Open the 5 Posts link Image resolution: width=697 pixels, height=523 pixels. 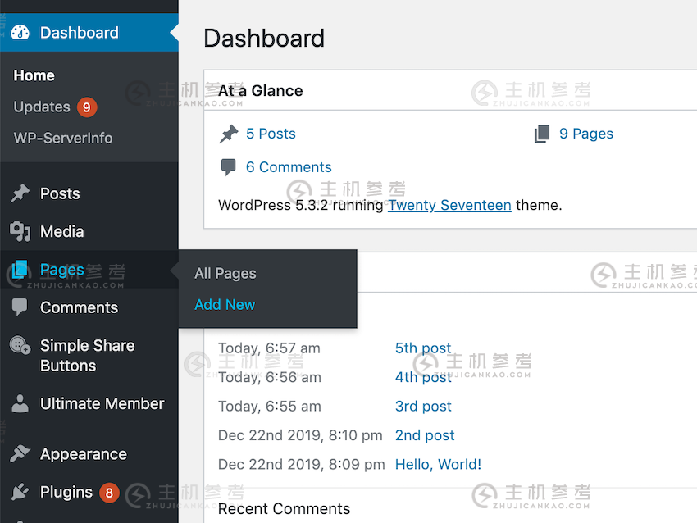click(271, 134)
